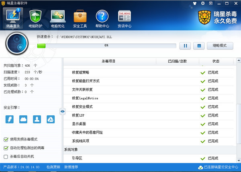Screen dimensions: 241x172
Task: Open settings gear in title bar
Action: (x=203, y=3)
